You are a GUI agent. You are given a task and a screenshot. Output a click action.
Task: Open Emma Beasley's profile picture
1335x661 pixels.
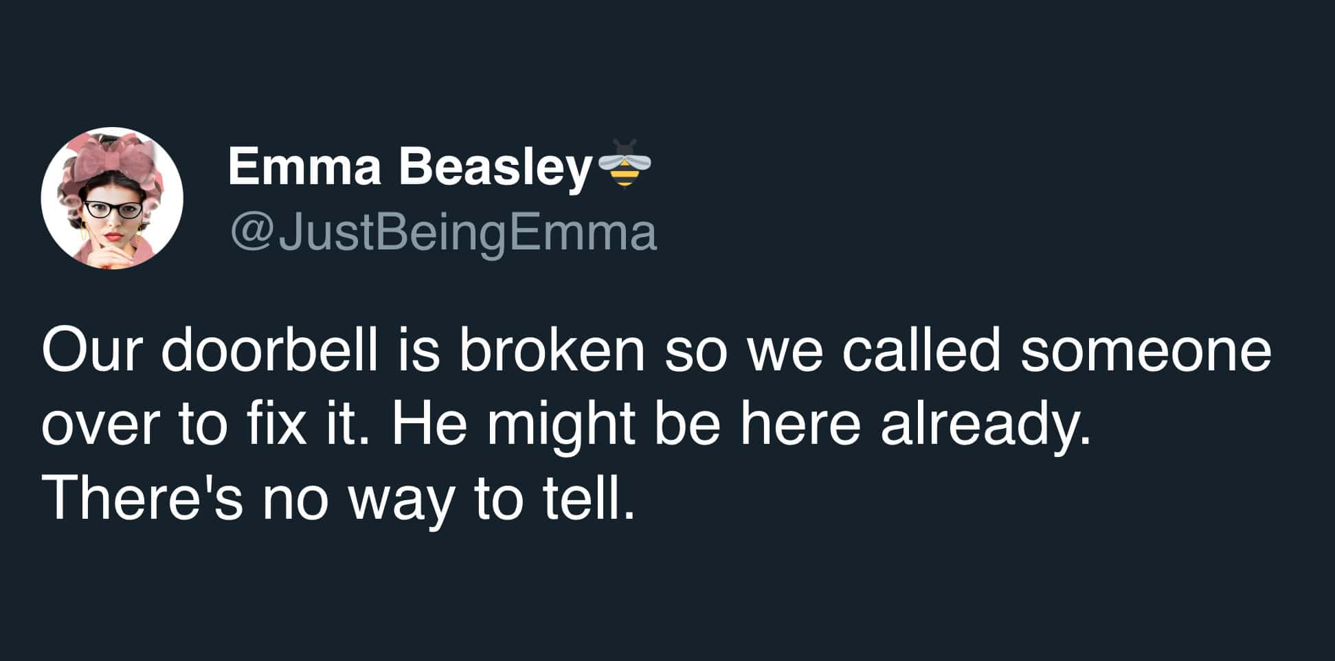[112, 198]
